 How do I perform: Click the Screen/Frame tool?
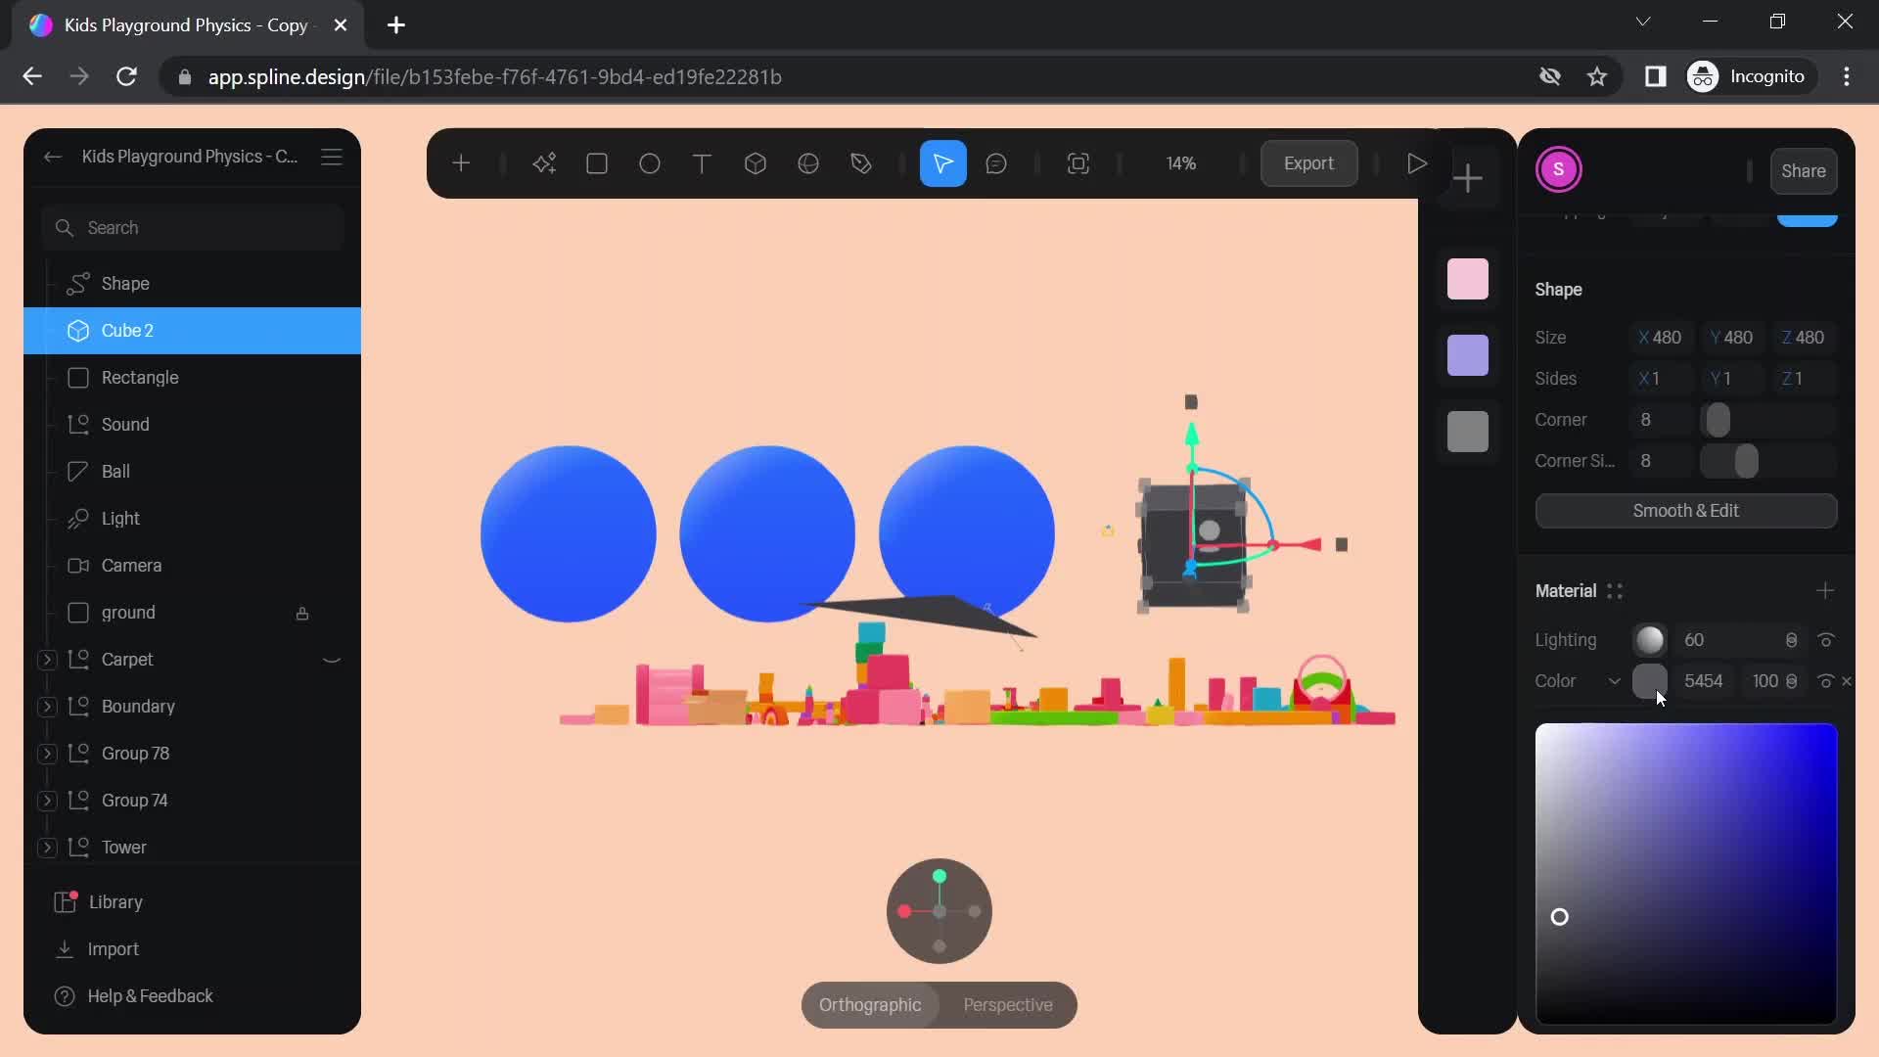click(x=1080, y=163)
